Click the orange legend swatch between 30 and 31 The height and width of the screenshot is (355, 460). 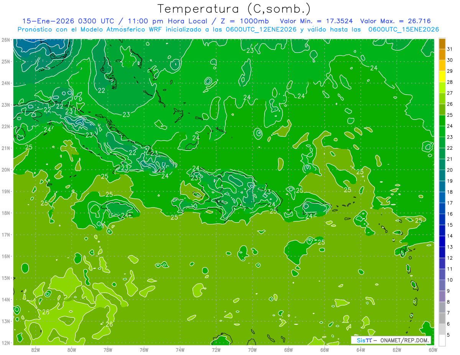tap(442, 55)
